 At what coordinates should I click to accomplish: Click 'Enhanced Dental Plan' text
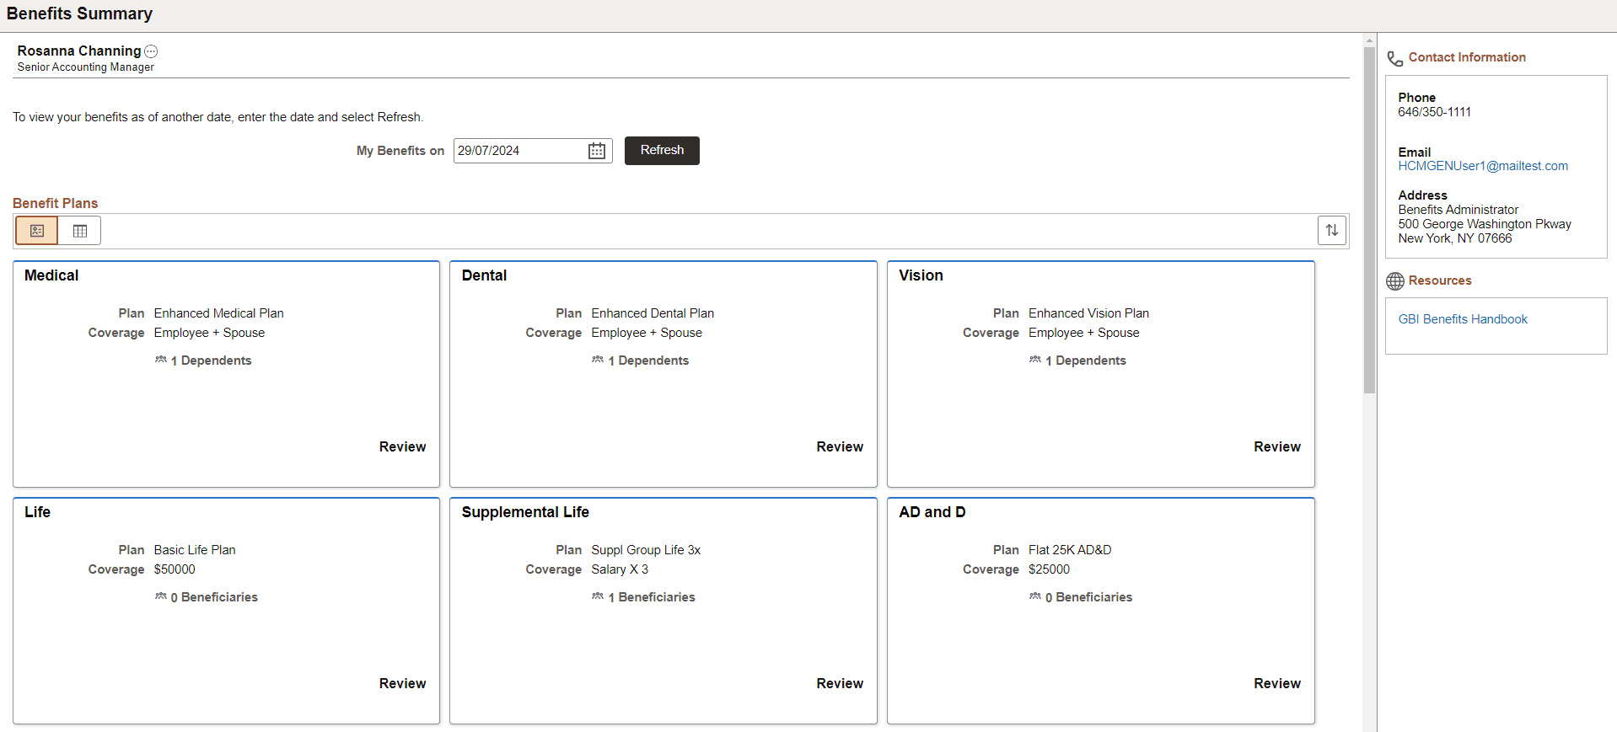click(653, 313)
